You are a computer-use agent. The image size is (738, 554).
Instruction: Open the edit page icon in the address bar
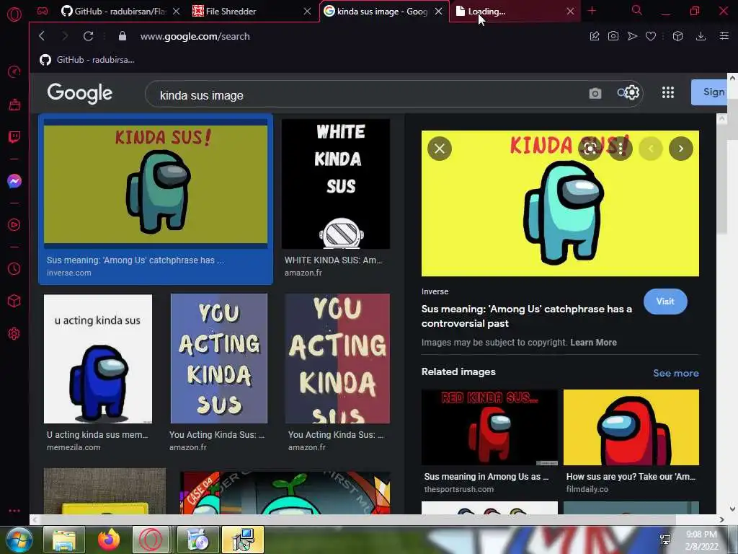coord(595,36)
